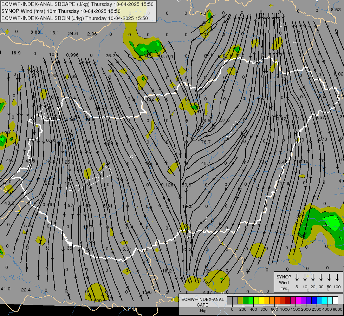Click the SYNOP Wind 10m header line
Image resolution: width=344 pixels, height=316 pixels.
click(61, 11)
